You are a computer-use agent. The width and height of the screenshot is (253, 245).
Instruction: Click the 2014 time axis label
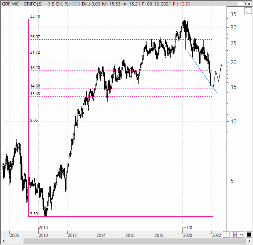point(101,235)
